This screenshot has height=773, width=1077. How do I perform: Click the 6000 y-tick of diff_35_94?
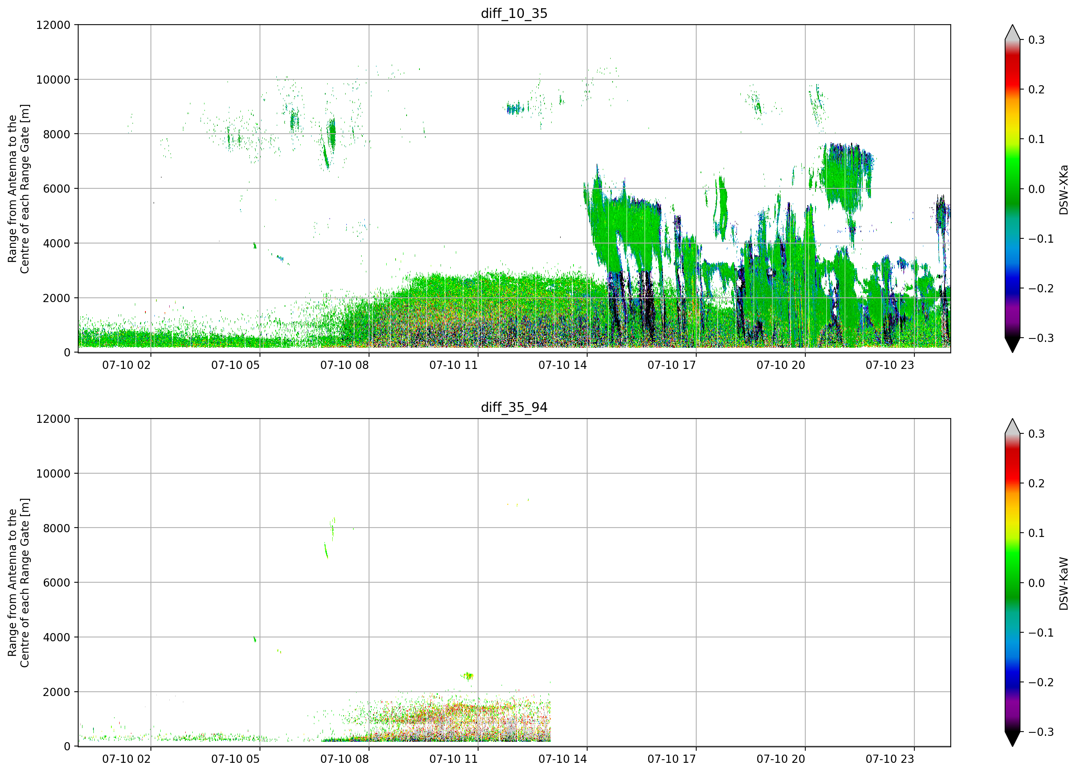(57, 583)
